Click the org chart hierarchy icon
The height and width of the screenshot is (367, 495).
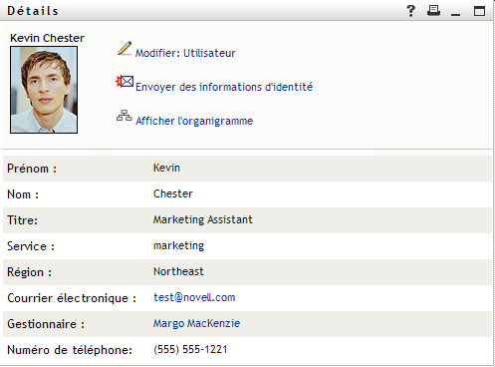coord(124,116)
